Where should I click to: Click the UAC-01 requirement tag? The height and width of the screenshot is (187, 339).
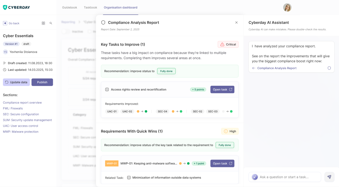pos(112,111)
